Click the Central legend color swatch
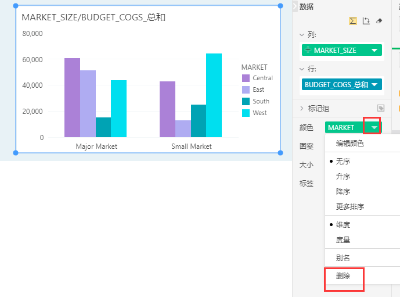 246,78
